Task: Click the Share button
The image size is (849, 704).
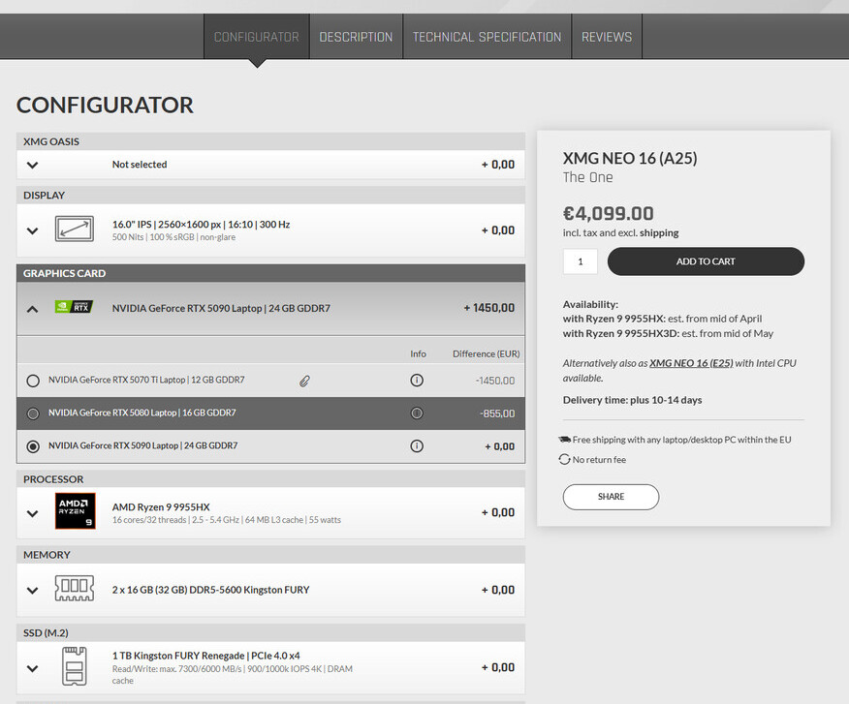Action: click(x=611, y=497)
